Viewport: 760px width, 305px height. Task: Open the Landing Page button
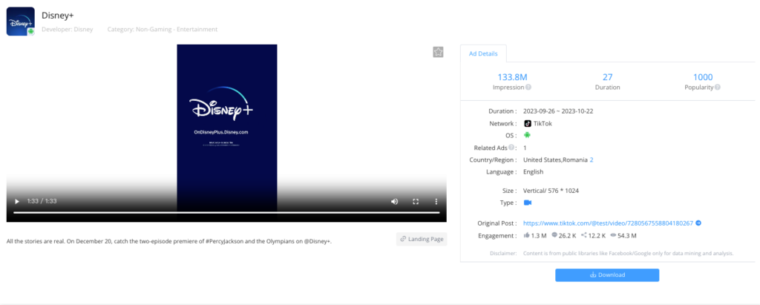tap(422, 239)
